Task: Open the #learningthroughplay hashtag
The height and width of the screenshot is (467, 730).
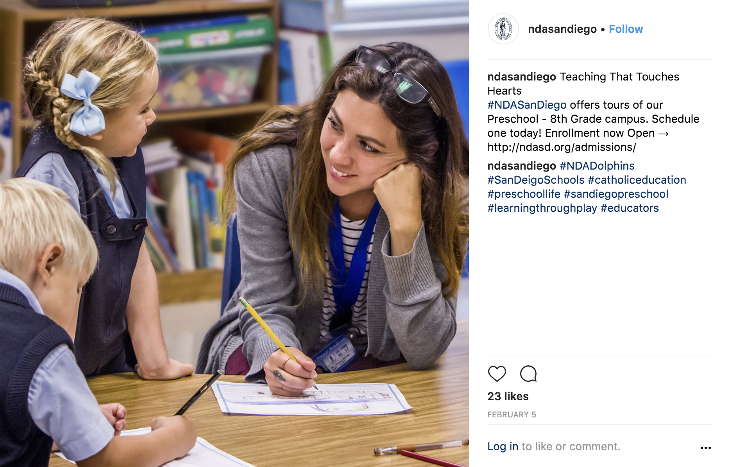Action: coord(542,208)
